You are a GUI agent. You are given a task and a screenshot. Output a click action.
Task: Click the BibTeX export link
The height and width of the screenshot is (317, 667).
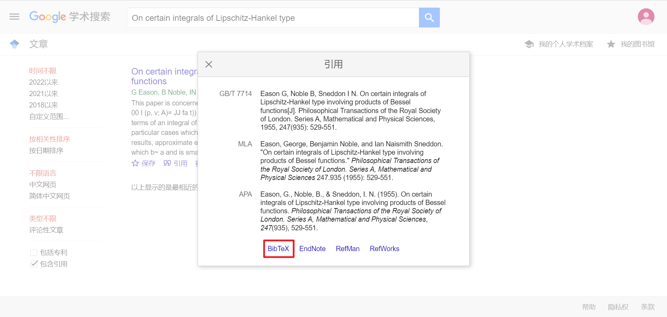point(278,249)
